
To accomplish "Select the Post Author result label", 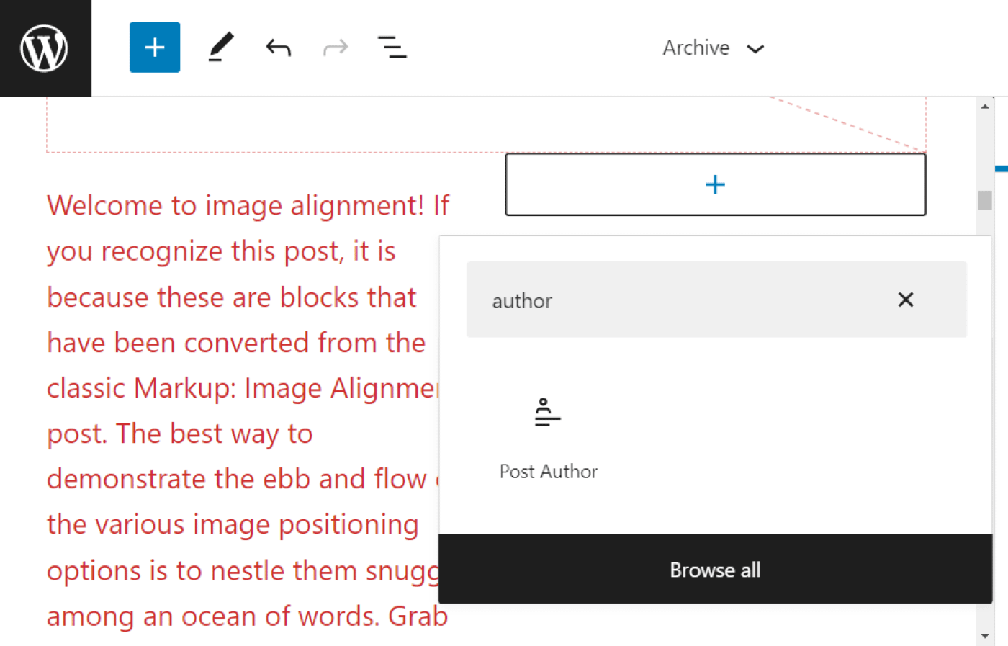I will pos(548,471).
